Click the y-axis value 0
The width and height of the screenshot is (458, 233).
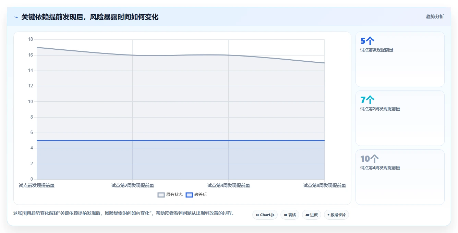(x=32, y=179)
